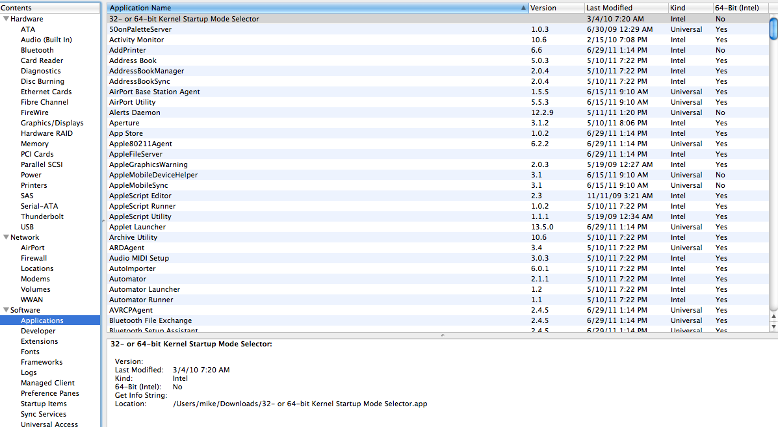Image resolution: width=778 pixels, height=427 pixels.
Task: Open FireWire hardware info
Action: pyautogui.click(x=34, y=112)
